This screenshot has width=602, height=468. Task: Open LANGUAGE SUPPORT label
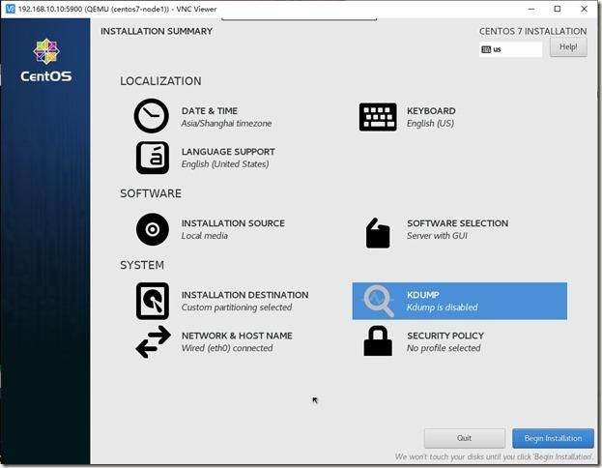228,152
